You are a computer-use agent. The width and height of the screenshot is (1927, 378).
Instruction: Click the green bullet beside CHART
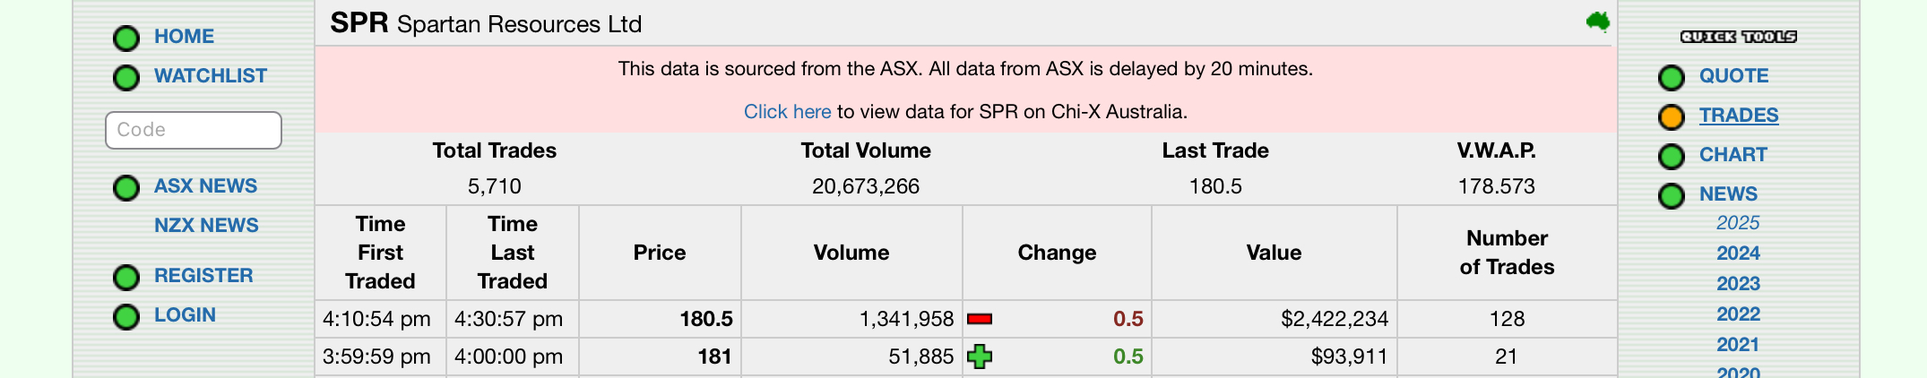(1672, 157)
